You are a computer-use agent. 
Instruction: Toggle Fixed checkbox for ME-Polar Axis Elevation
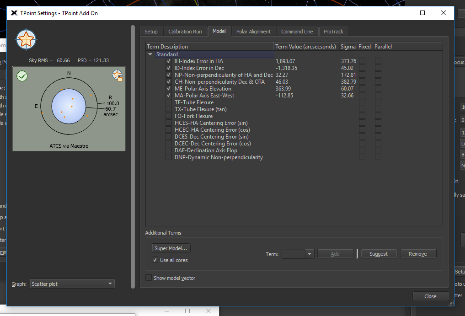click(x=362, y=88)
